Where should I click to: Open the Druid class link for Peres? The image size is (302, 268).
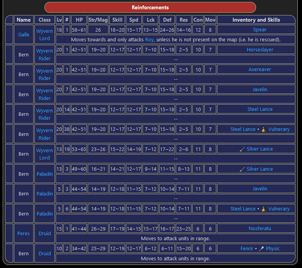click(45, 234)
